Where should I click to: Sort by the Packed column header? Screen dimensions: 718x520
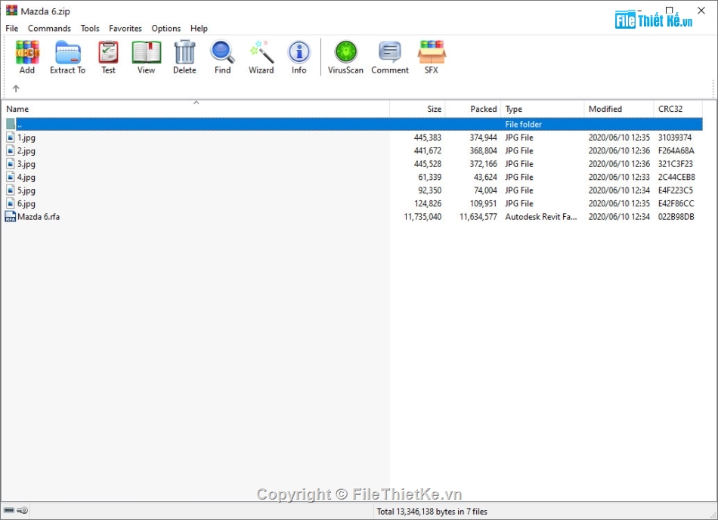click(473, 109)
